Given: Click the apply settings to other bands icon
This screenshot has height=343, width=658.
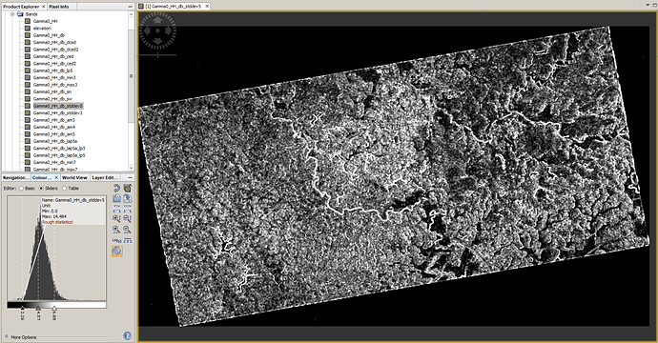Looking at the screenshot, I should click(127, 189).
